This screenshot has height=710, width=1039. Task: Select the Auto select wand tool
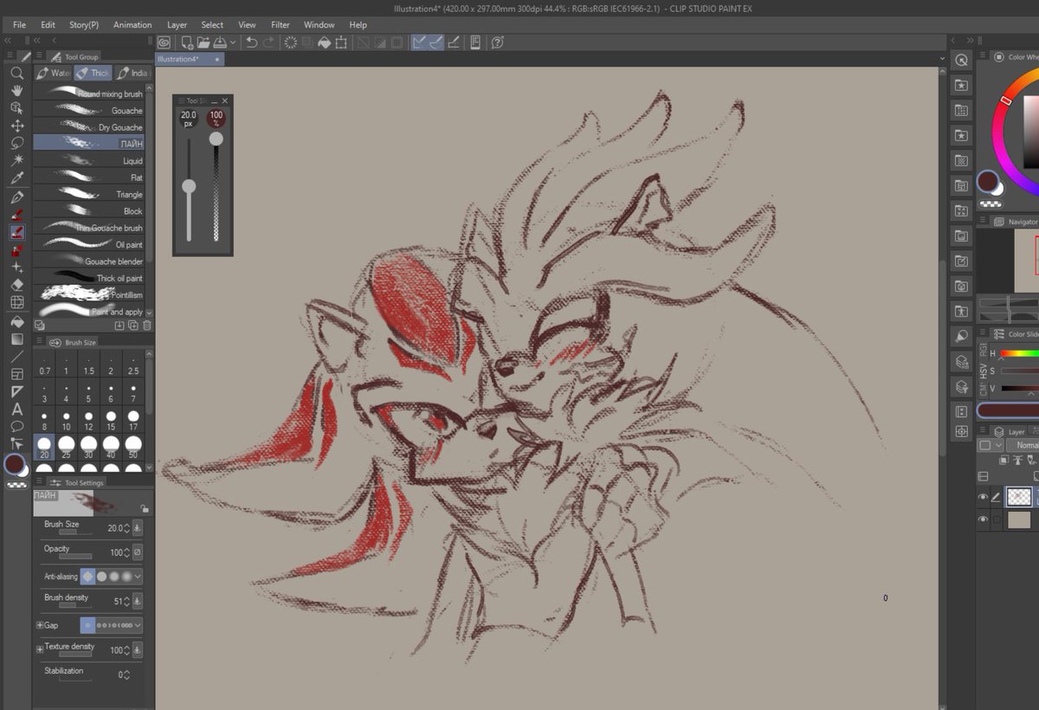pos(16,160)
